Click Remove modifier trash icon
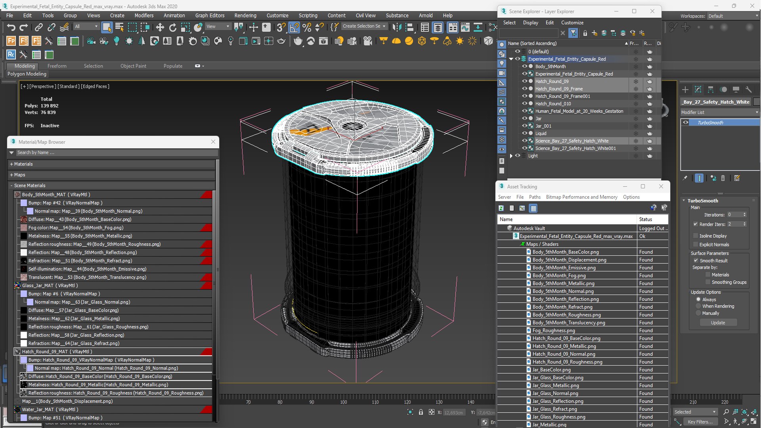This screenshot has height=428, width=761. pos(723,178)
